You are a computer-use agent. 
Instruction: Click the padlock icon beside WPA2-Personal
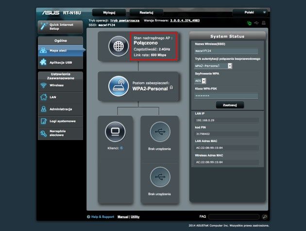click(x=171, y=88)
